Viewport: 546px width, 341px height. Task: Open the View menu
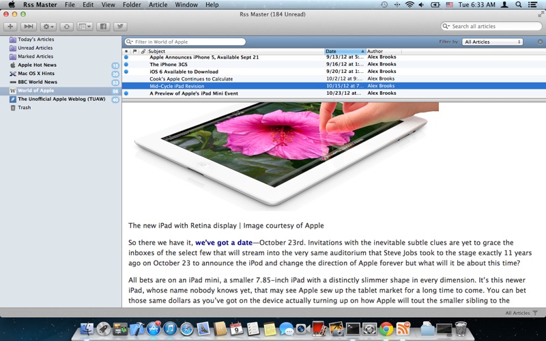(x=108, y=5)
